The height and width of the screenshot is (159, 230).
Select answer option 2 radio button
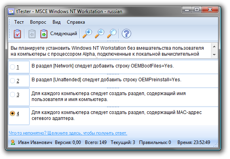pos(12,80)
